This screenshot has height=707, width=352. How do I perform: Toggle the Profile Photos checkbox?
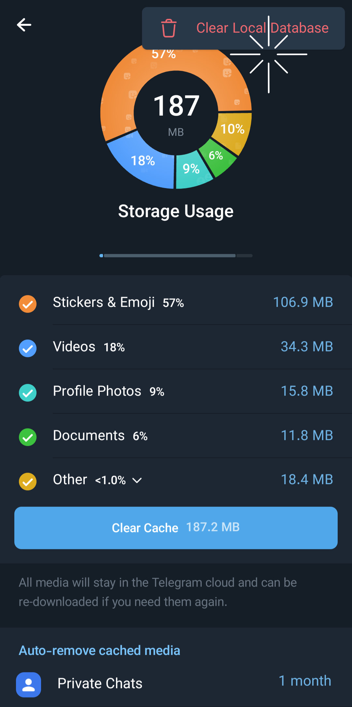click(x=28, y=393)
